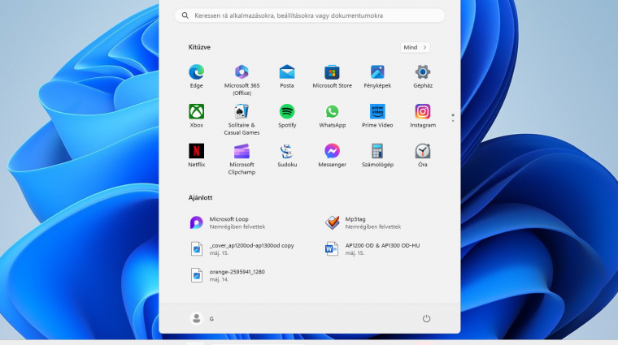The width and height of the screenshot is (618, 345).
Task: Launch Netflix
Action: coord(196,155)
